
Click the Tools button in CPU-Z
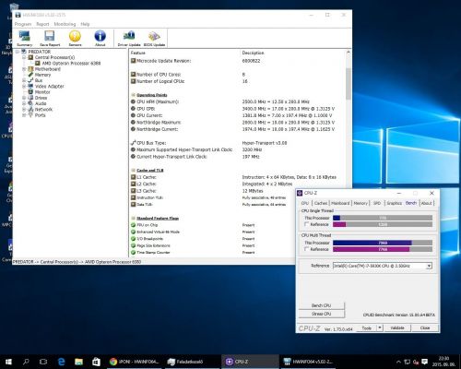(x=366, y=327)
